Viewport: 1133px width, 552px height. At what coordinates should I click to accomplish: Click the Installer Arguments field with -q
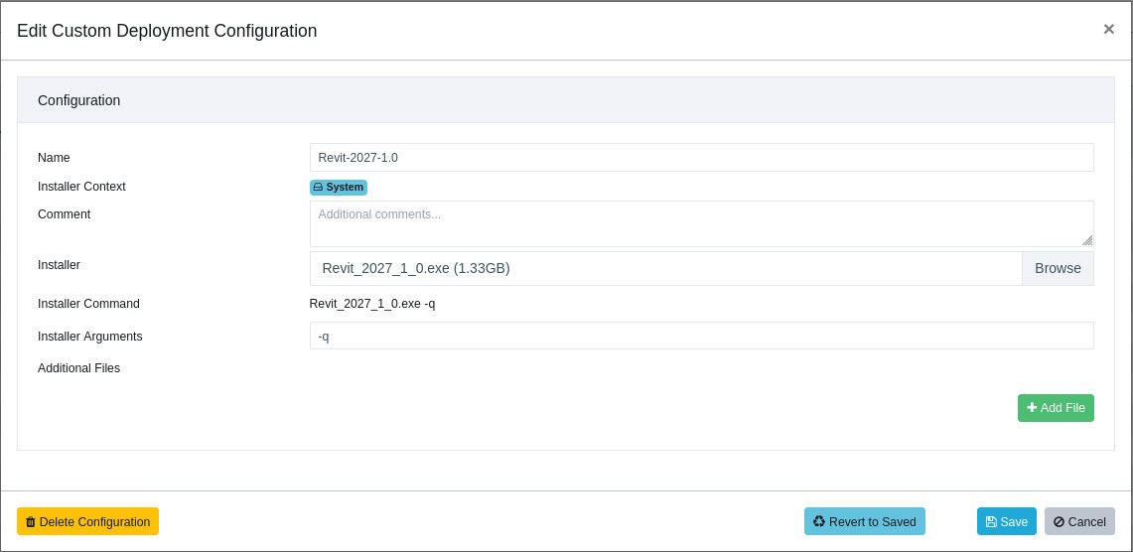702,336
